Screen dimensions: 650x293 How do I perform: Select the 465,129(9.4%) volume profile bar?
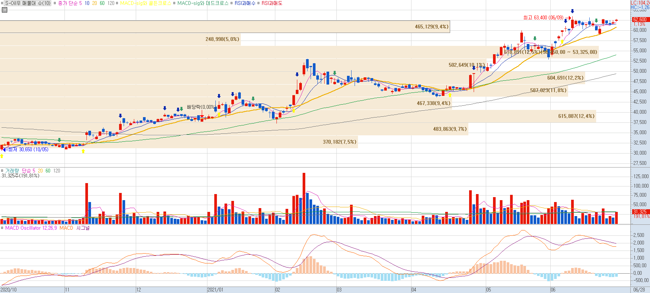click(225, 27)
